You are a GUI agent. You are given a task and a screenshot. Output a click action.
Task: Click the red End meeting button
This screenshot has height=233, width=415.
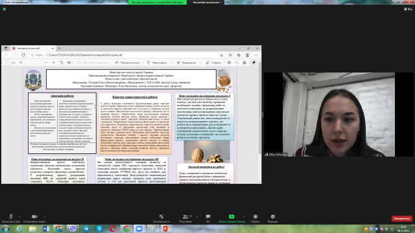coord(402,219)
